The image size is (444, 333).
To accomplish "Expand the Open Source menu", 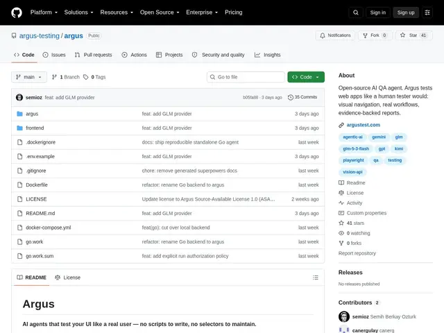I will click(x=160, y=12).
